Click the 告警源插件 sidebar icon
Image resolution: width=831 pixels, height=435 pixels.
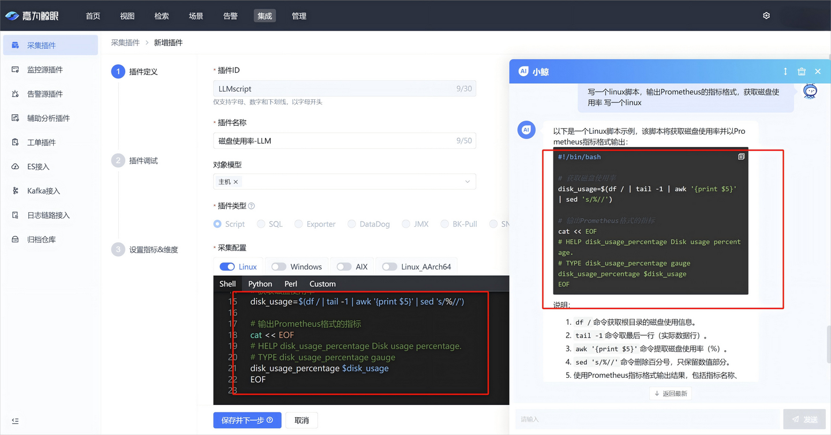16,93
